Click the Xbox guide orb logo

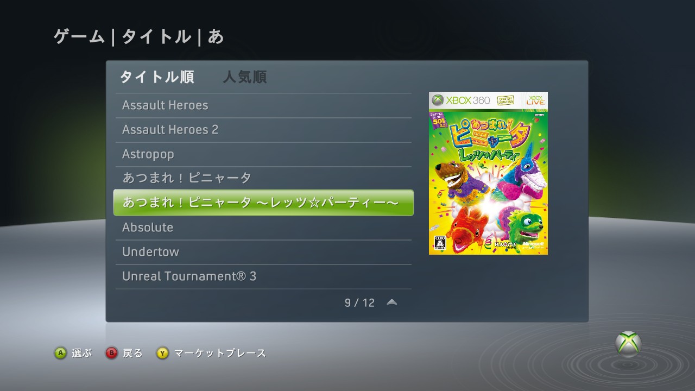(x=628, y=344)
